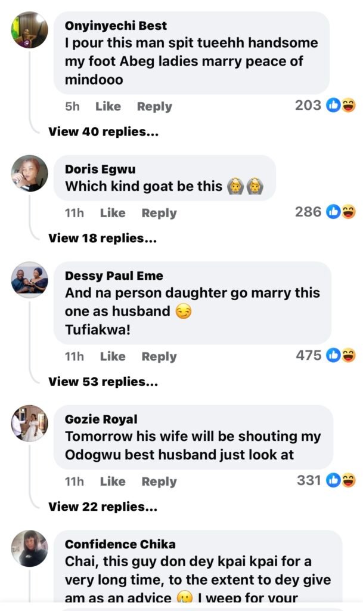Screen dimensions: 363x611
Task: Expand View 18 replies thread
Action: [103, 238]
